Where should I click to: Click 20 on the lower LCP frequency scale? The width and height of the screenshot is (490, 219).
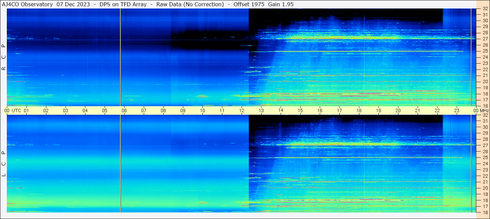pyautogui.click(x=485, y=188)
